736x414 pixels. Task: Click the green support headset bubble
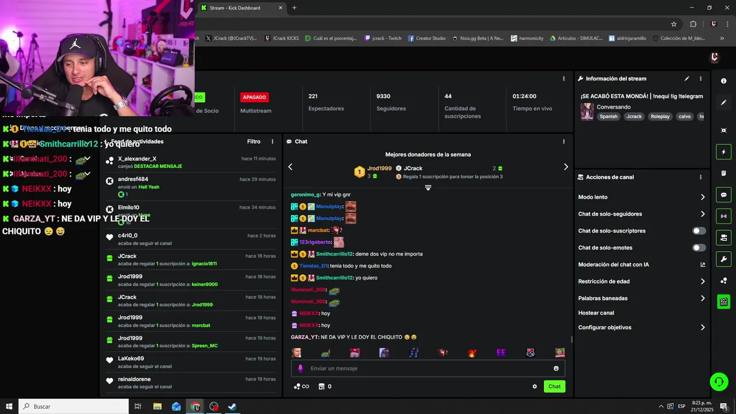pos(718,381)
